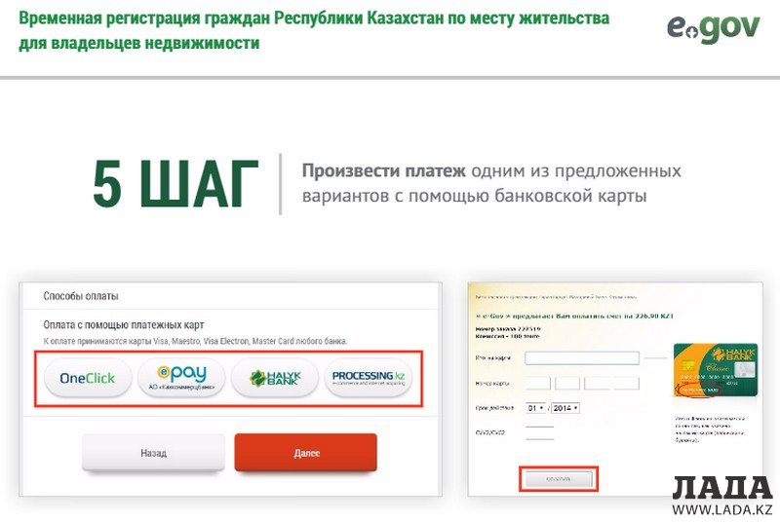780x522 pixels.
Task: Click the red Далее button
Action: pyautogui.click(x=306, y=453)
